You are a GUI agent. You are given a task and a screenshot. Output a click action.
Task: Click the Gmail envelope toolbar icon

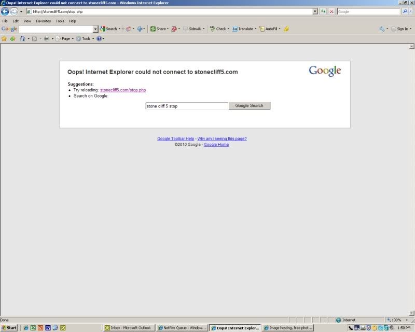point(128,29)
